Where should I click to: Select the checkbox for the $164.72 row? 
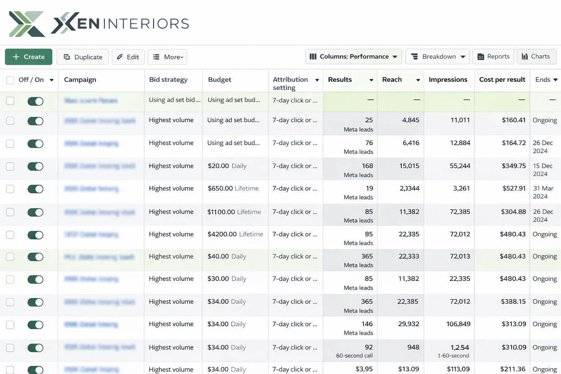pyautogui.click(x=10, y=144)
